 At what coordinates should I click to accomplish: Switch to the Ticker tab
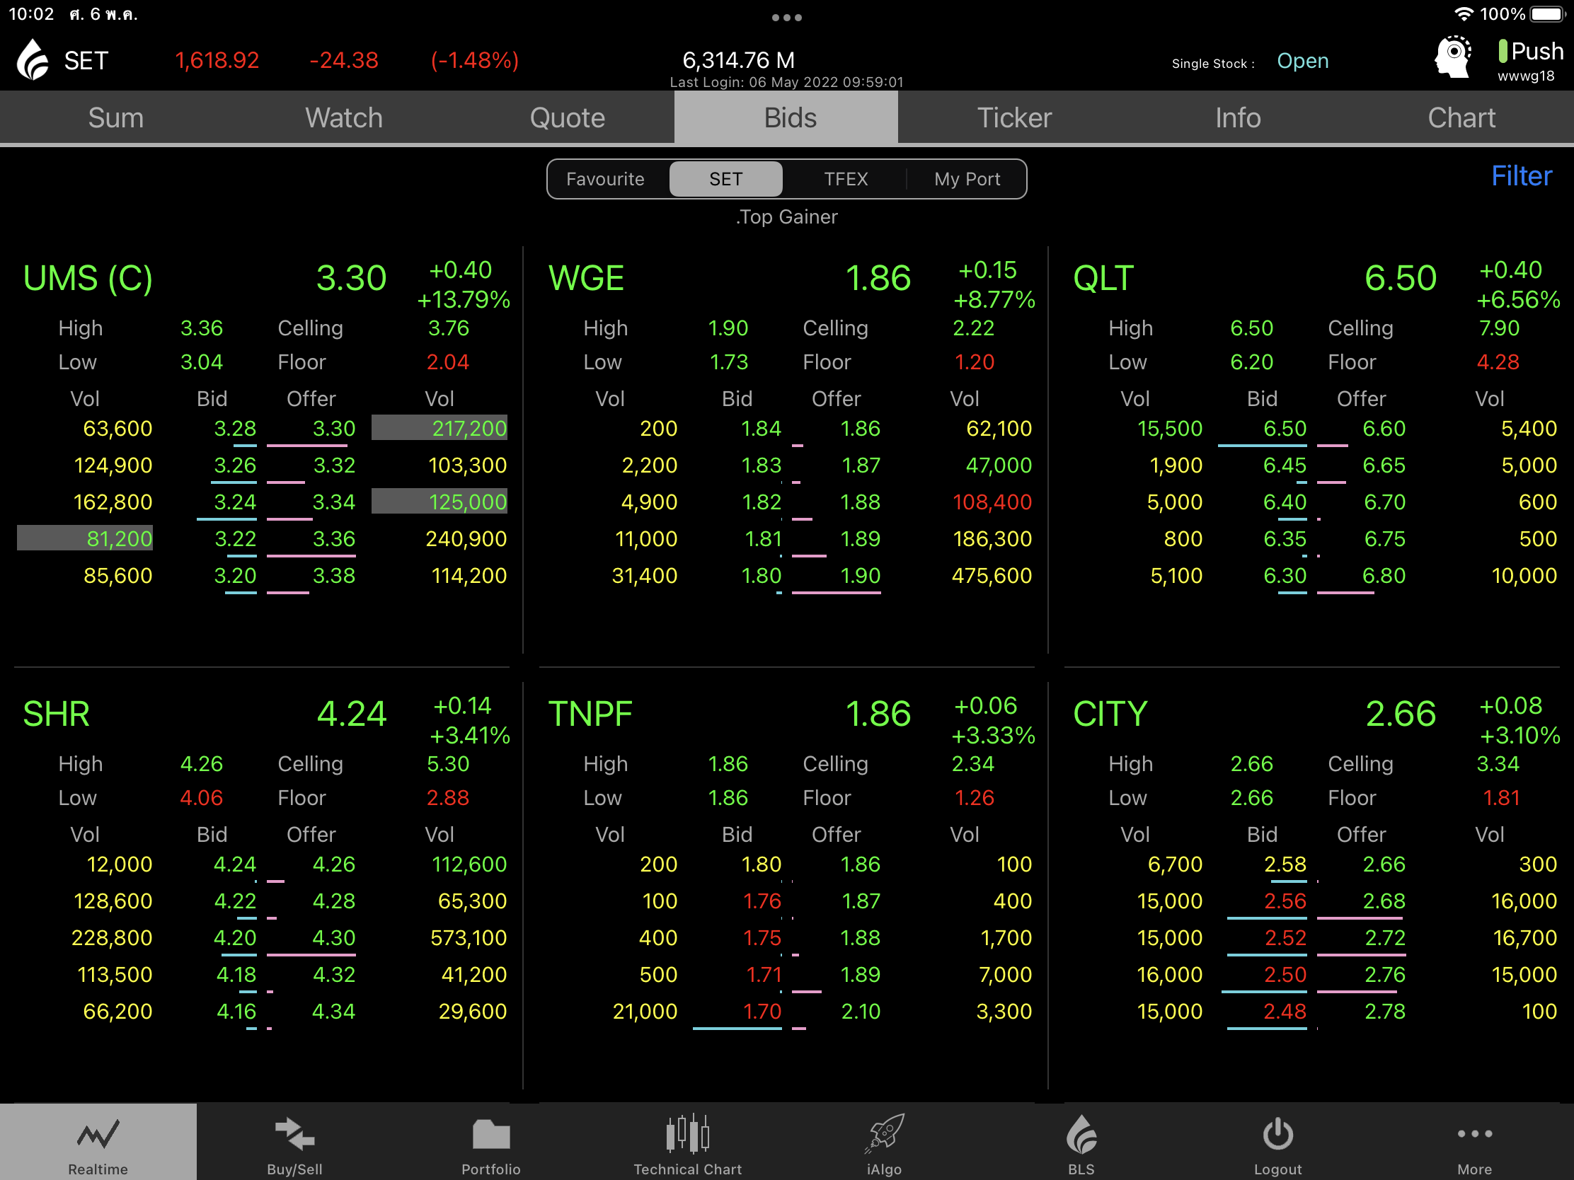(x=1014, y=118)
